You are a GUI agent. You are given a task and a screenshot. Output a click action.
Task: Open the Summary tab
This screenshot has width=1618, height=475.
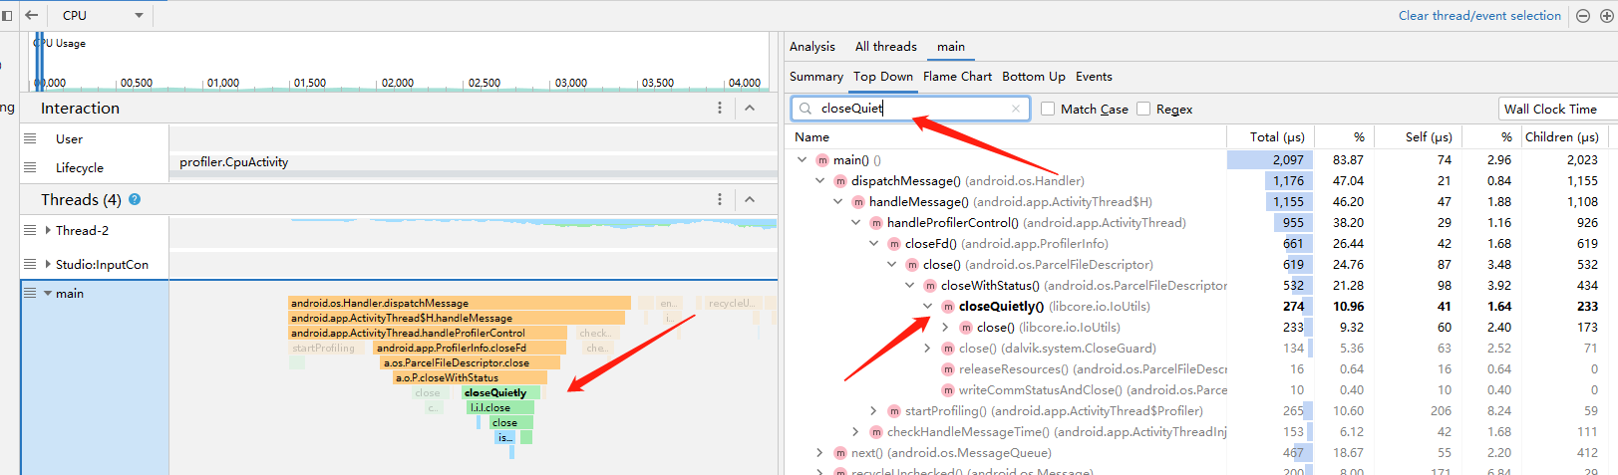click(x=815, y=76)
